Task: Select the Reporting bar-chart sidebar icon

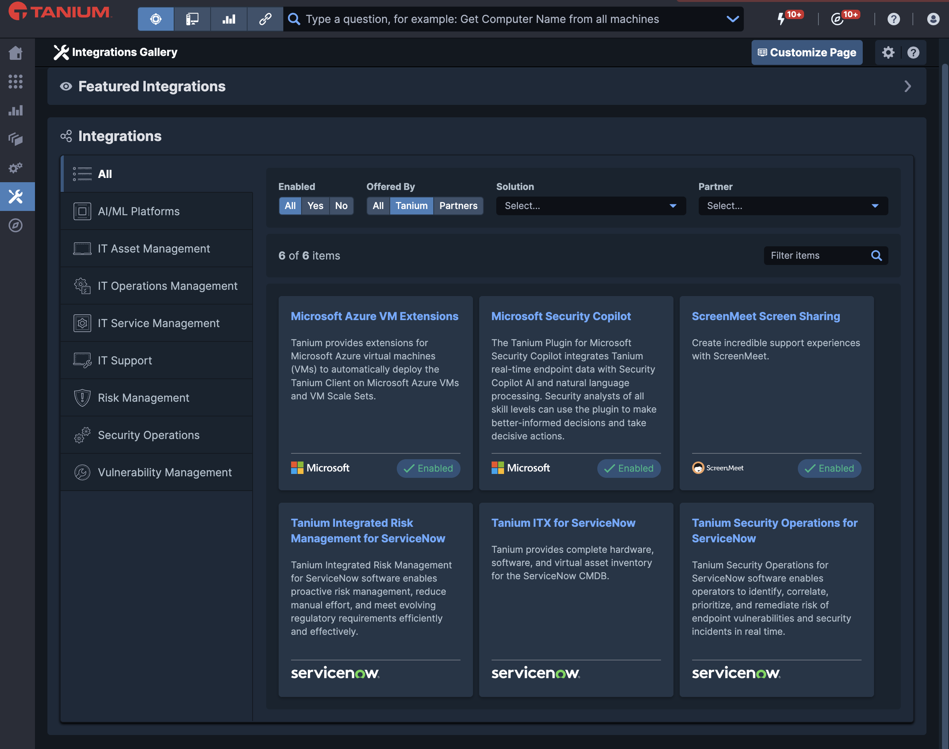Action: (x=16, y=110)
